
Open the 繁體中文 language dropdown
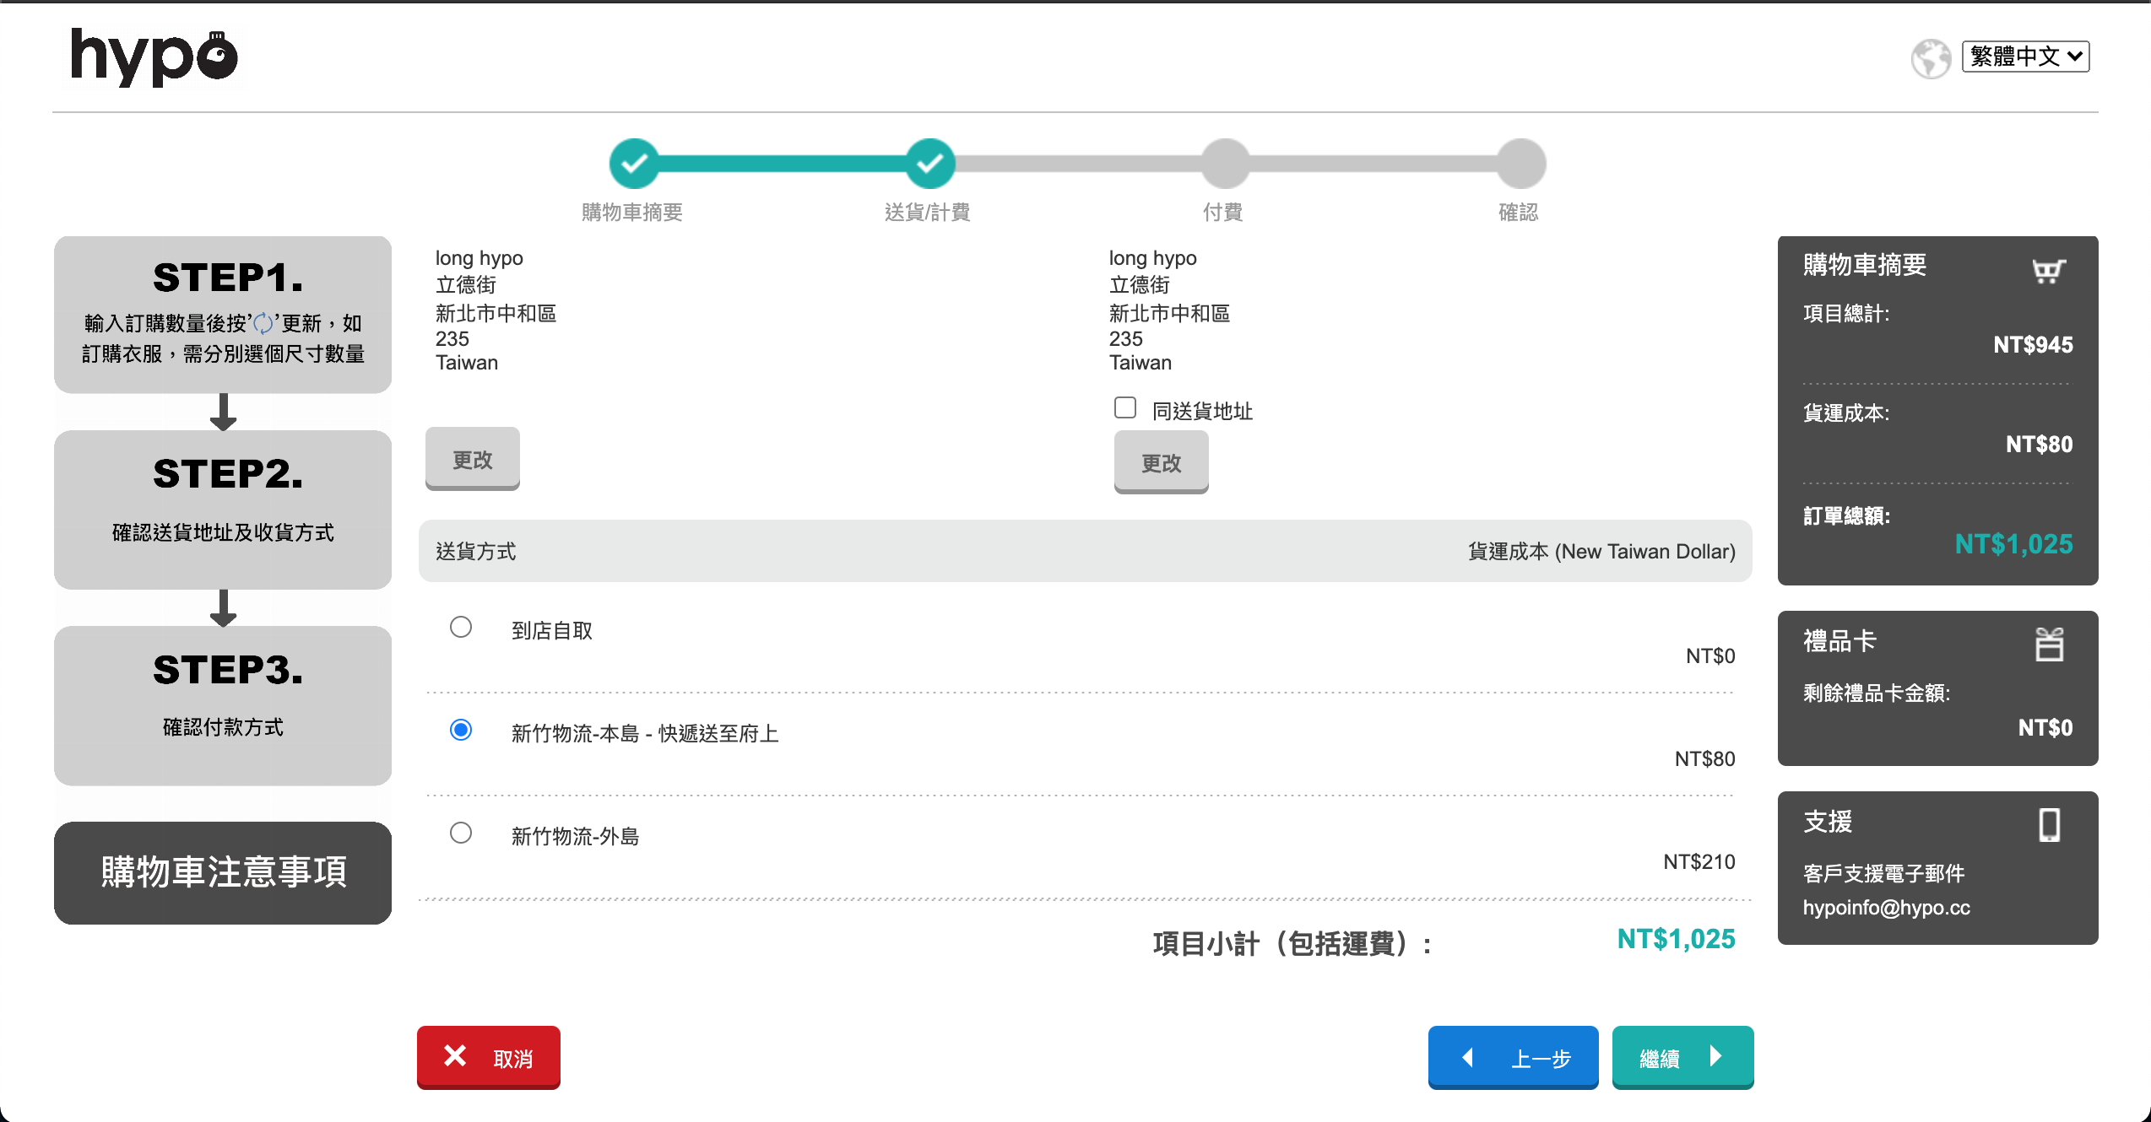click(2024, 57)
